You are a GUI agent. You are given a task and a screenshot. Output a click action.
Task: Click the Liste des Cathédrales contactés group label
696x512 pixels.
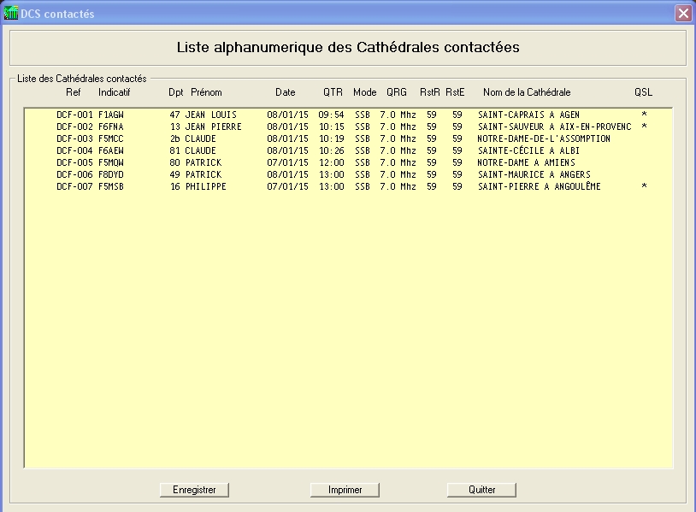[82, 79]
